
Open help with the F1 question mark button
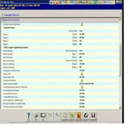29,117
